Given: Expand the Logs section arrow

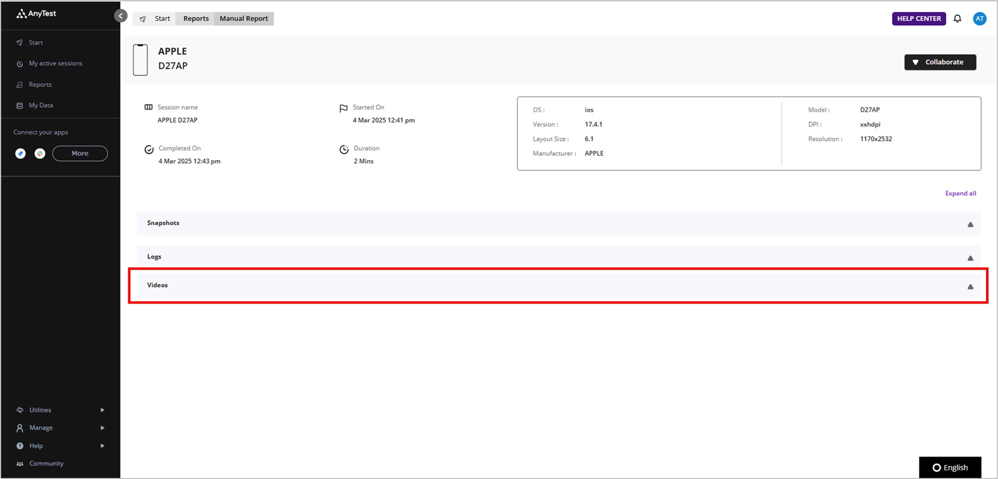Looking at the screenshot, I should 971,258.
